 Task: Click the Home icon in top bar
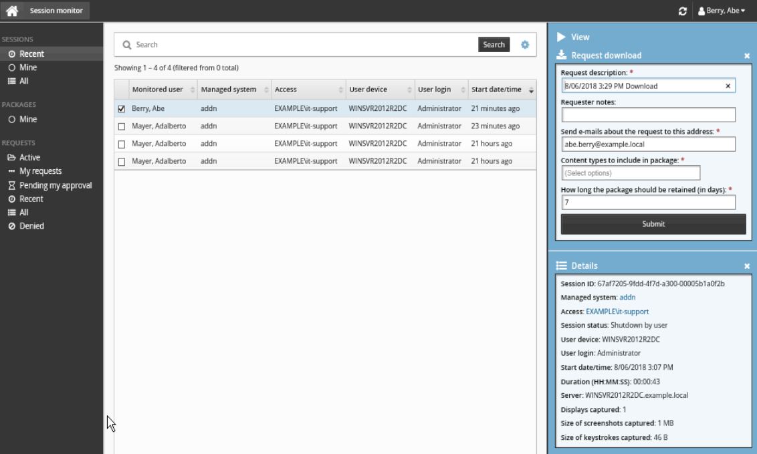click(11, 11)
